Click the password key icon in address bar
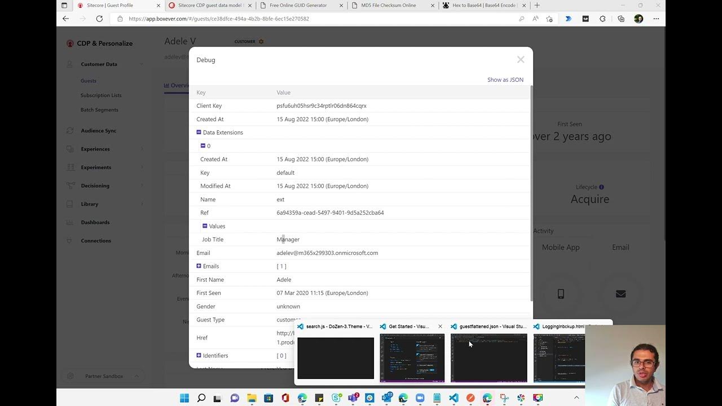This screenshot has height=406, width=722. [522, 19]
